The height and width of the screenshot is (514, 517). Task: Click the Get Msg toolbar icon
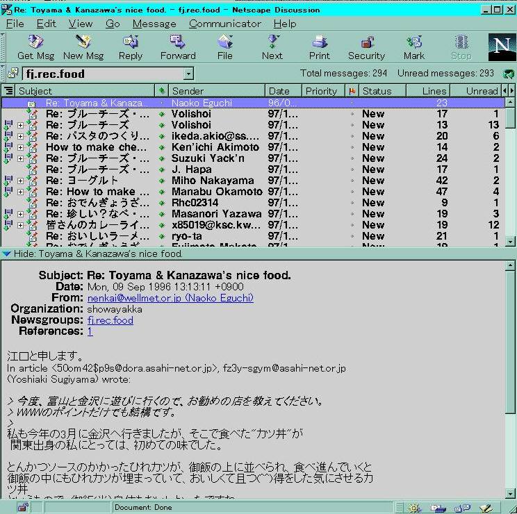click(35, 47)
